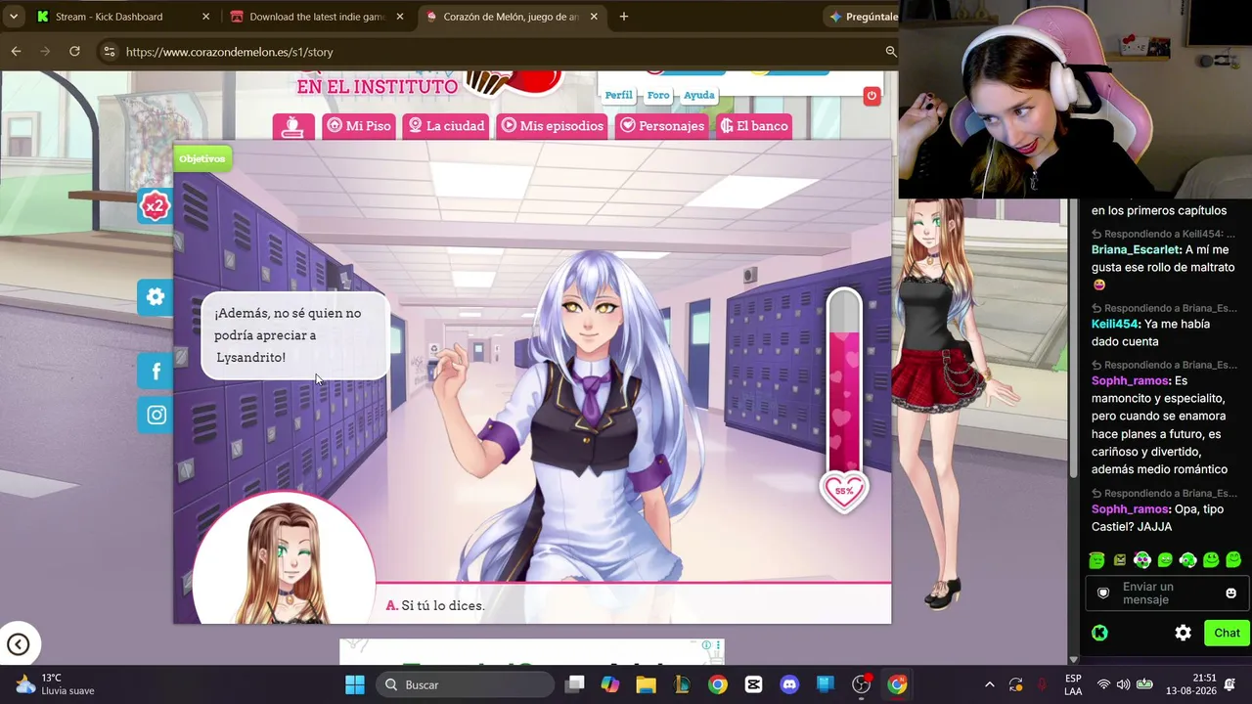Open a new browser tab
The width and height of the screenshot is (1252, 704).
click(x=624, y=17)
